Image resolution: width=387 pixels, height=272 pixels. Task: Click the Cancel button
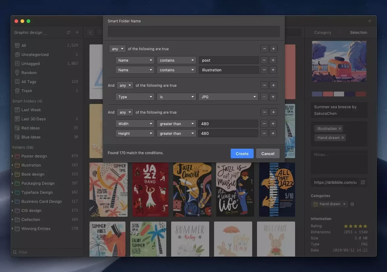pyautogui.click(x=268, y=154)
